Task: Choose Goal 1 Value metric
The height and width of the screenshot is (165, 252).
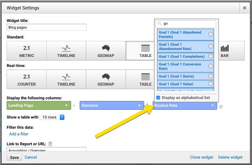Action: [x=185, y=84]
